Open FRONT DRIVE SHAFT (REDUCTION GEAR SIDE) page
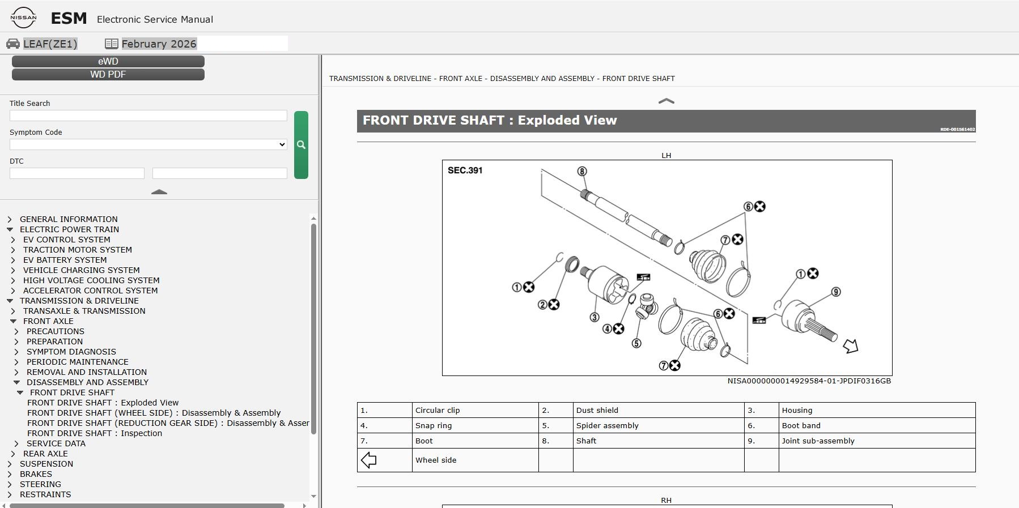Image resolution: width=1019 pixels, height=508 pixels. [x=168, y=423]
